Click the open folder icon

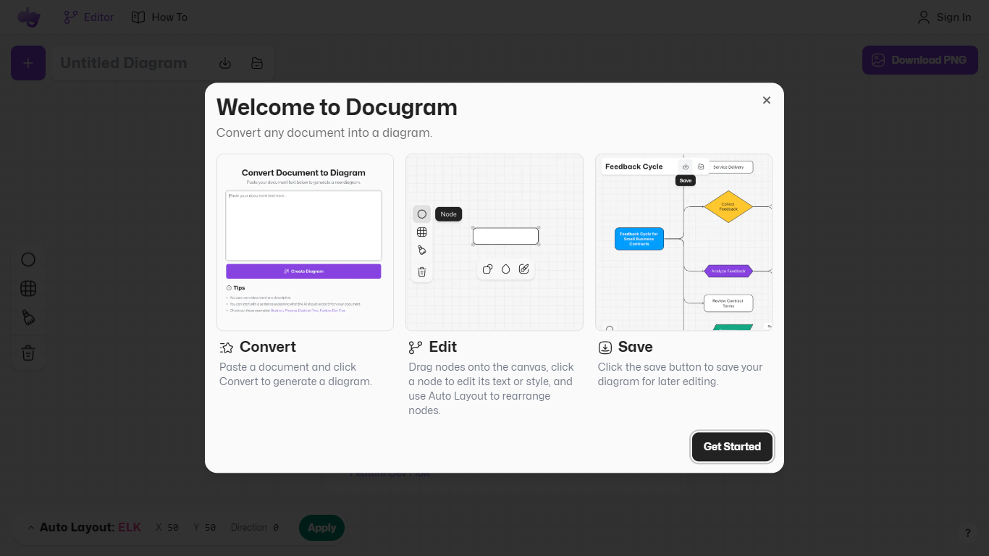257,63
